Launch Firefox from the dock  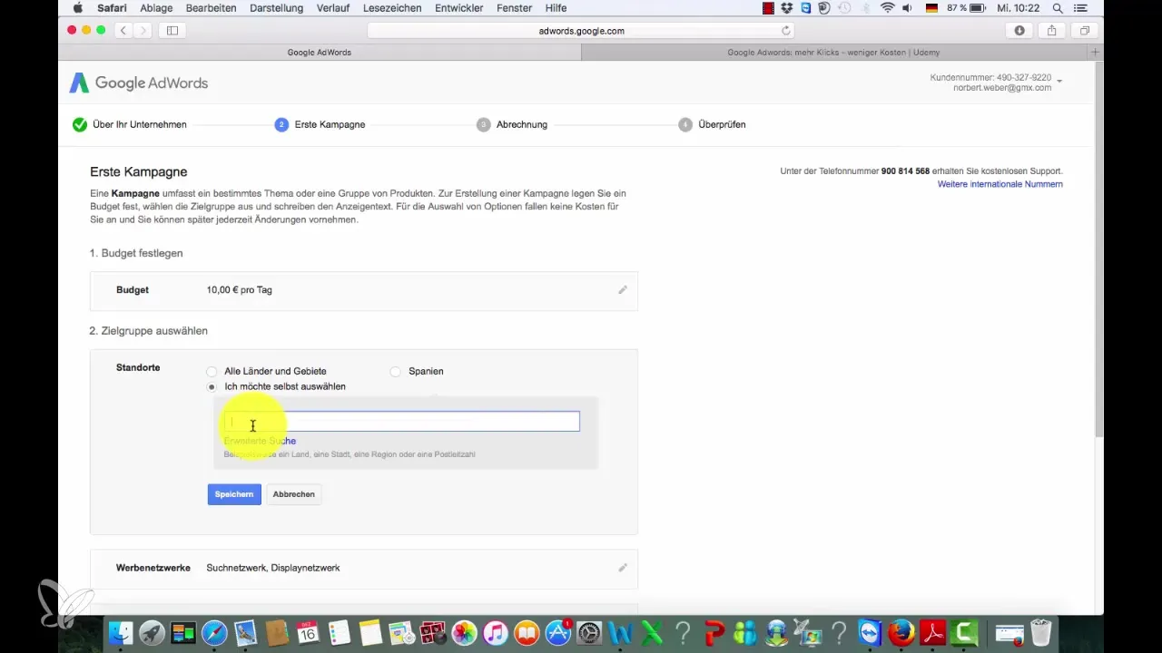click(901, 632)
